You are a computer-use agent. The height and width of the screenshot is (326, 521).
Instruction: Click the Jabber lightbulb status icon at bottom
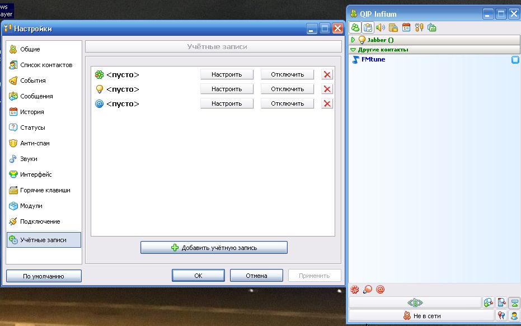(x=367, y=289)
